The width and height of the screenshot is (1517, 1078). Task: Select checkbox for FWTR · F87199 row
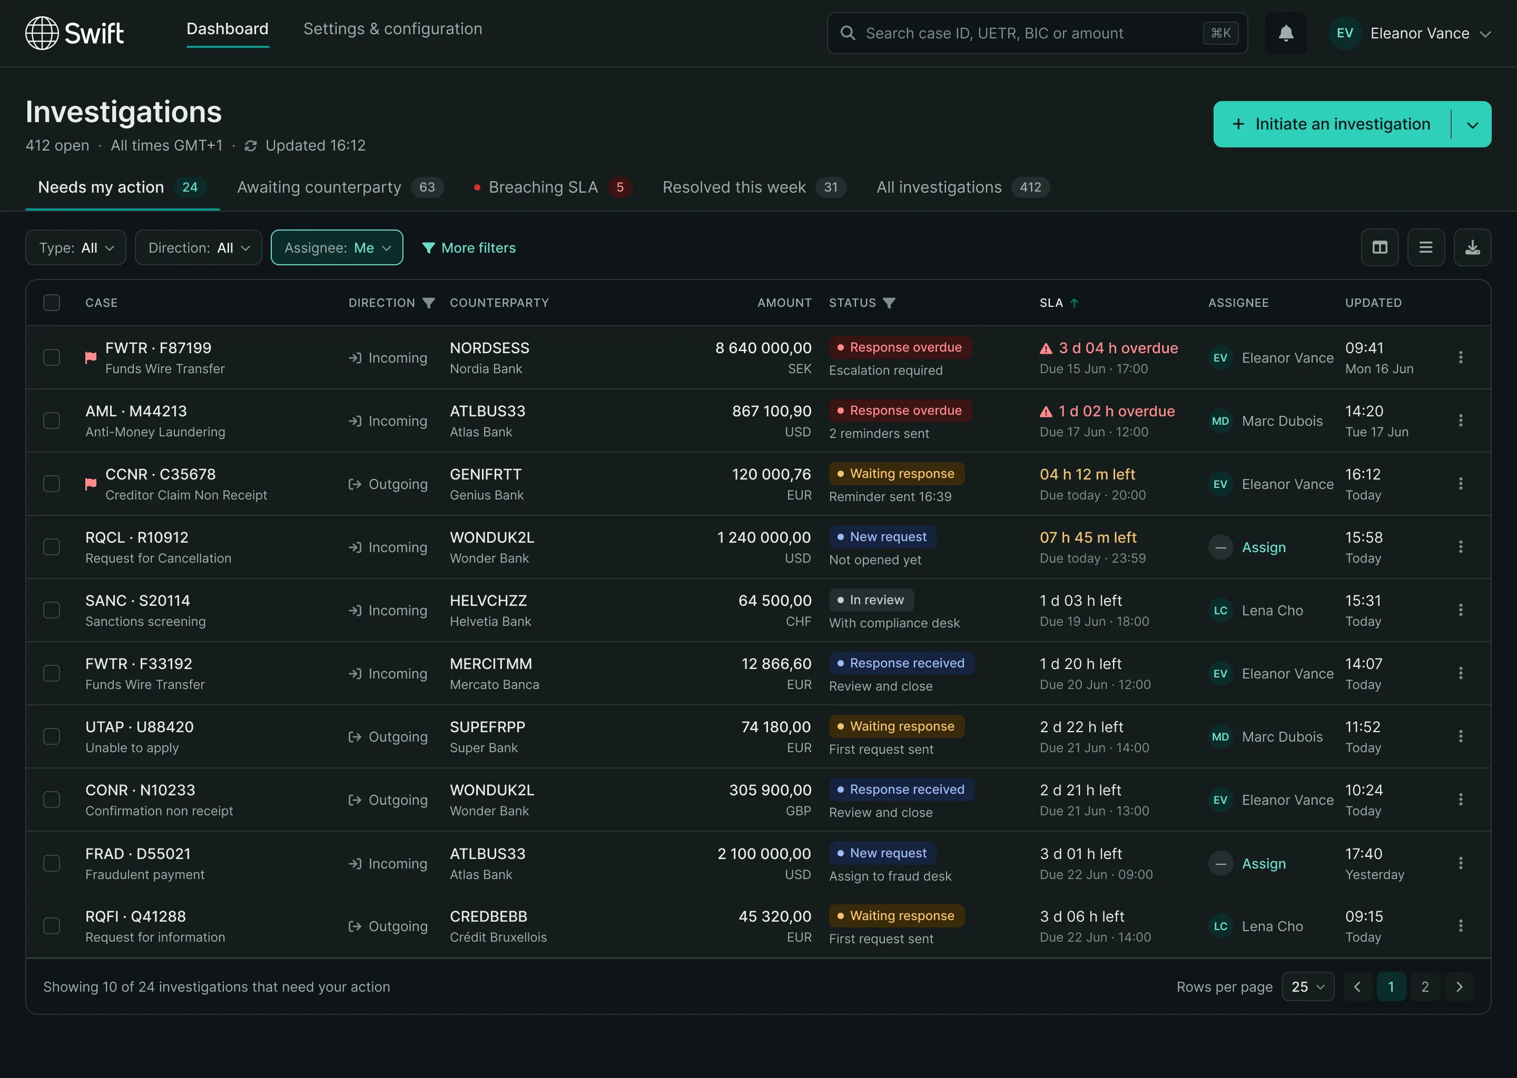click(x=52, y=357)
